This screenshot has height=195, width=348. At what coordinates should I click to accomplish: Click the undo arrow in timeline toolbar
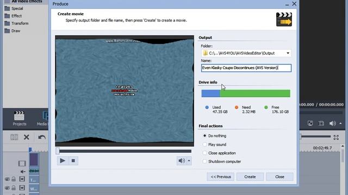tap(42, 137)
